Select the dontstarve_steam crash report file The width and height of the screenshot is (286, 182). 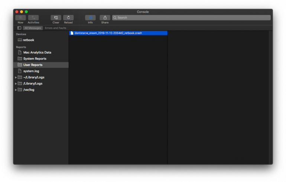108,33
